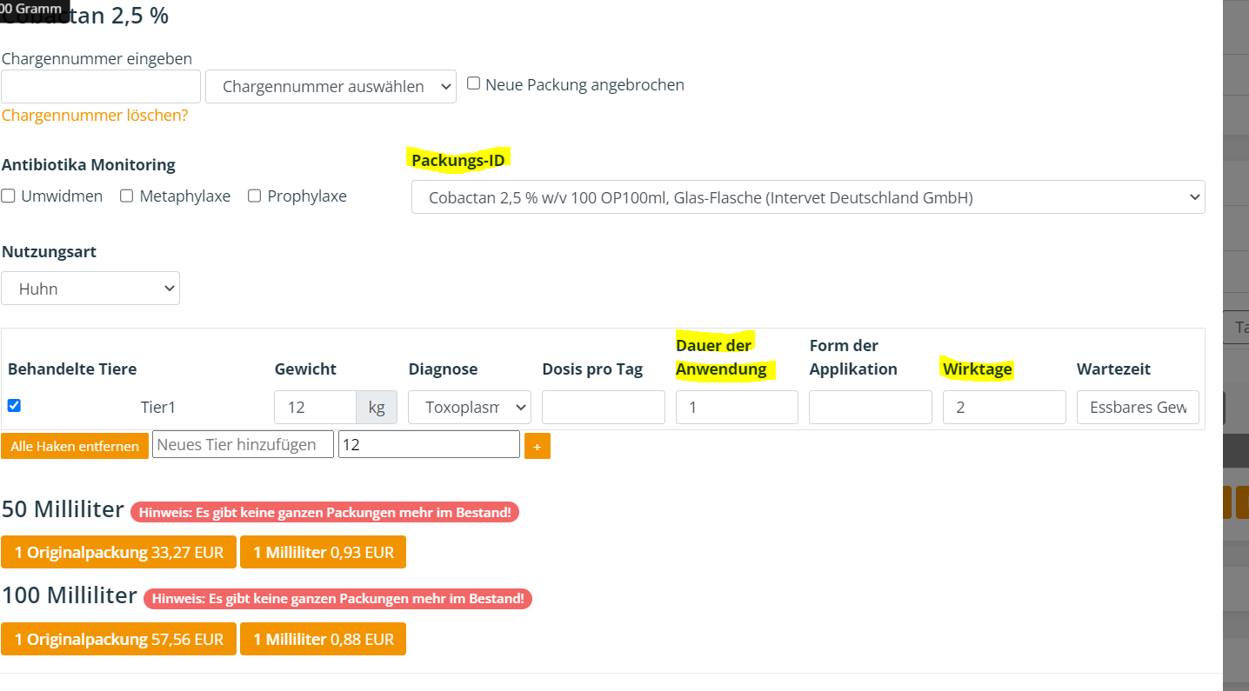Open the Nutzungsart Huhn dropdown

pyautogui.click(x=90, y=289)
